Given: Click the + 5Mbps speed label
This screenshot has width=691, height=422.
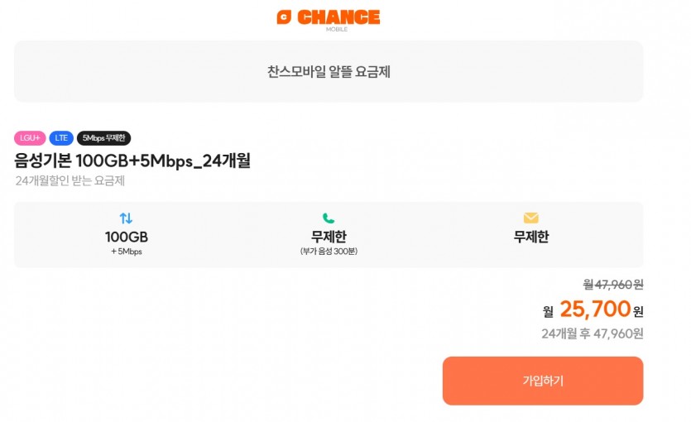Looking at the screenshot, I should click(126, 252).
